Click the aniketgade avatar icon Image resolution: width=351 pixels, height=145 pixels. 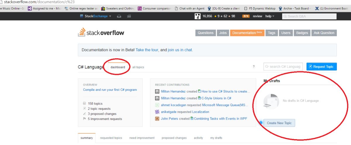click(157, 112)
